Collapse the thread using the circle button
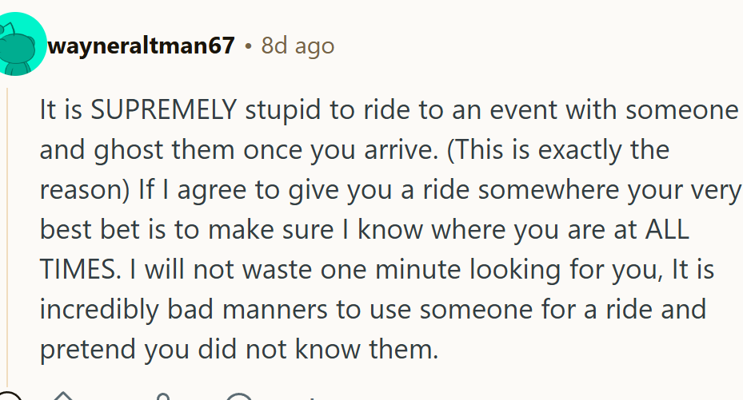The width and height of the screenshot is (743, 400). (10, 397)
